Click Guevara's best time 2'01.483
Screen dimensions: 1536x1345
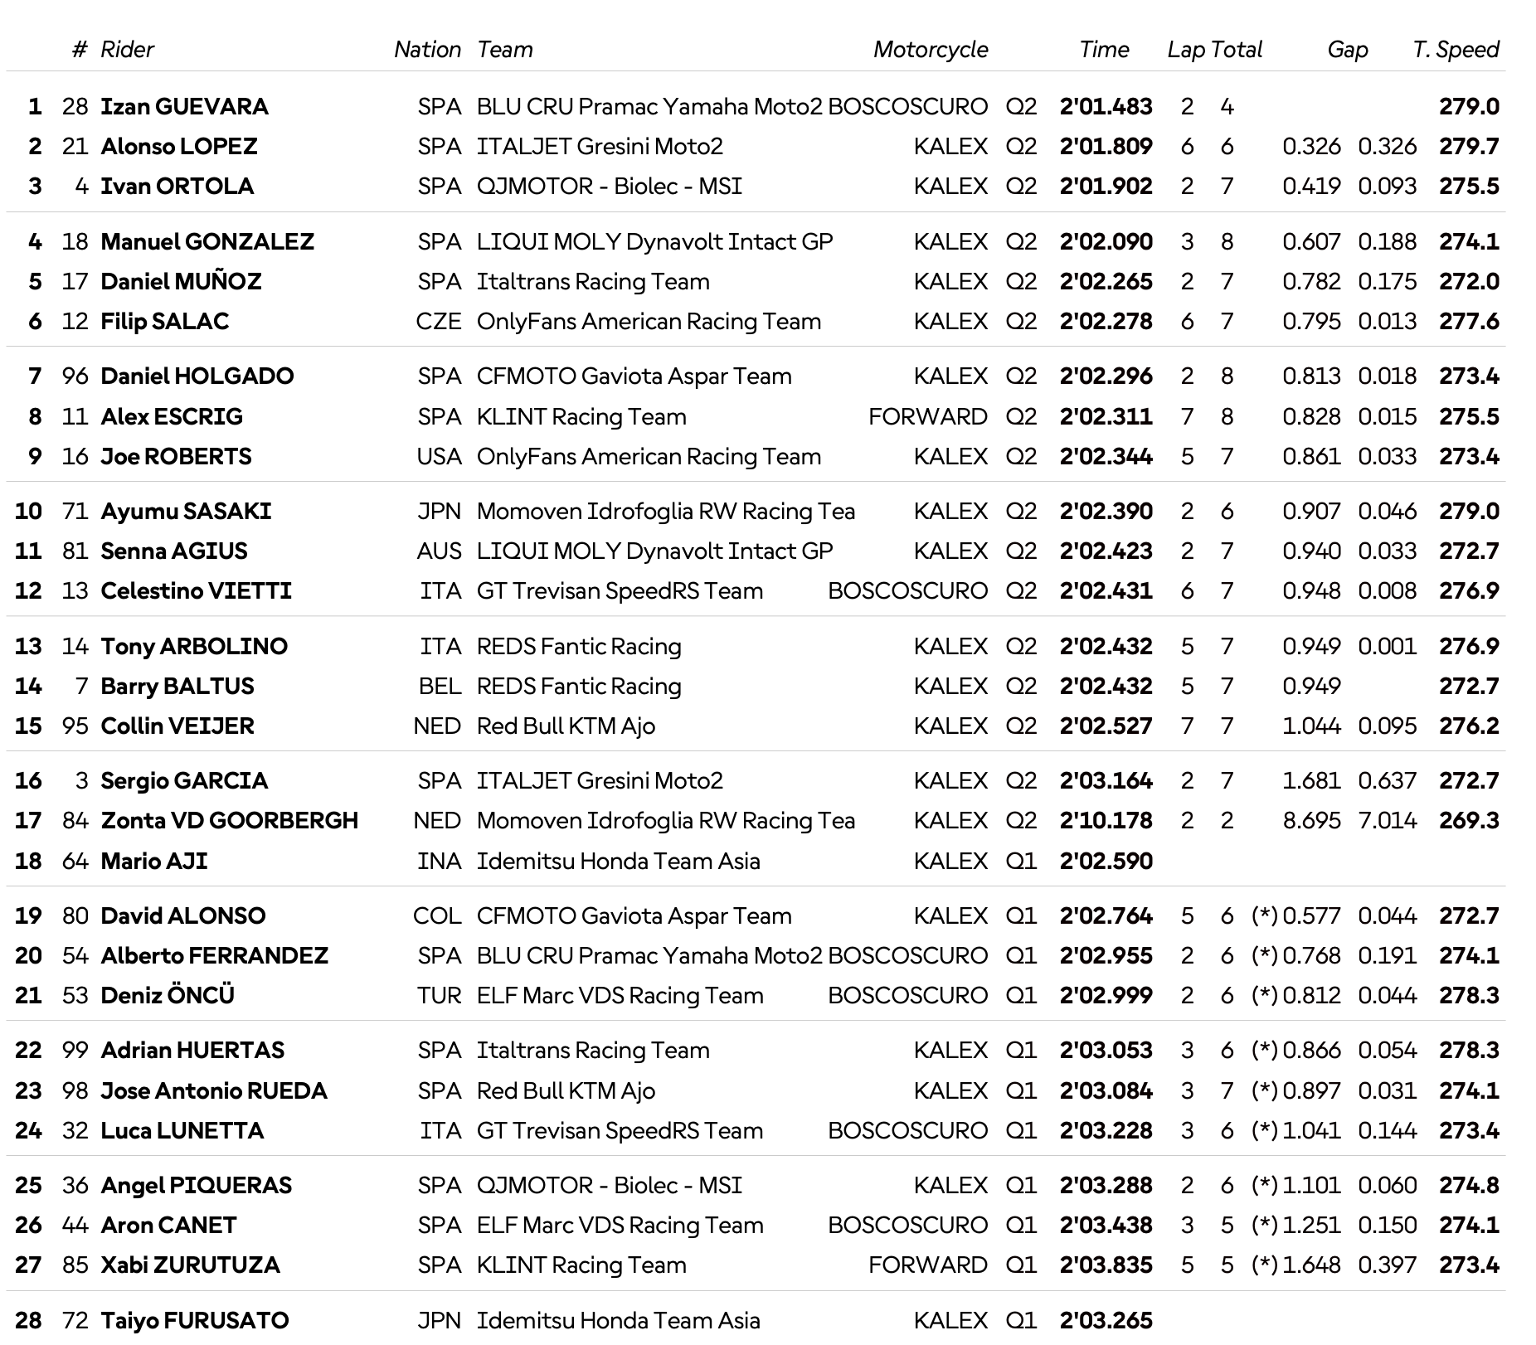tap(1106, 106)
